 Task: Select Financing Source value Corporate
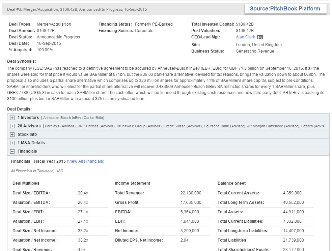(x=144, y=31)
